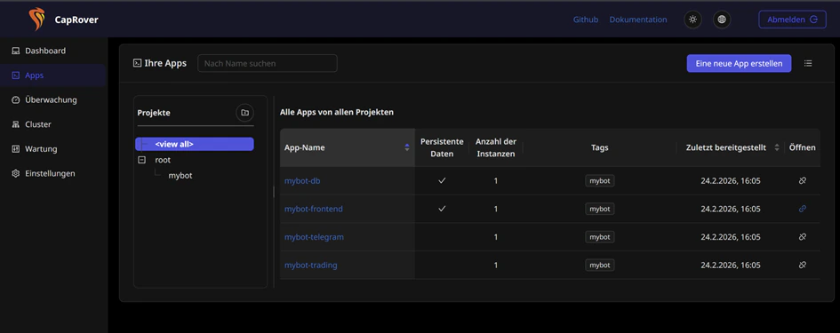
Task: Click the broken link icon for mybot-telegram
Action: [803, 236]
